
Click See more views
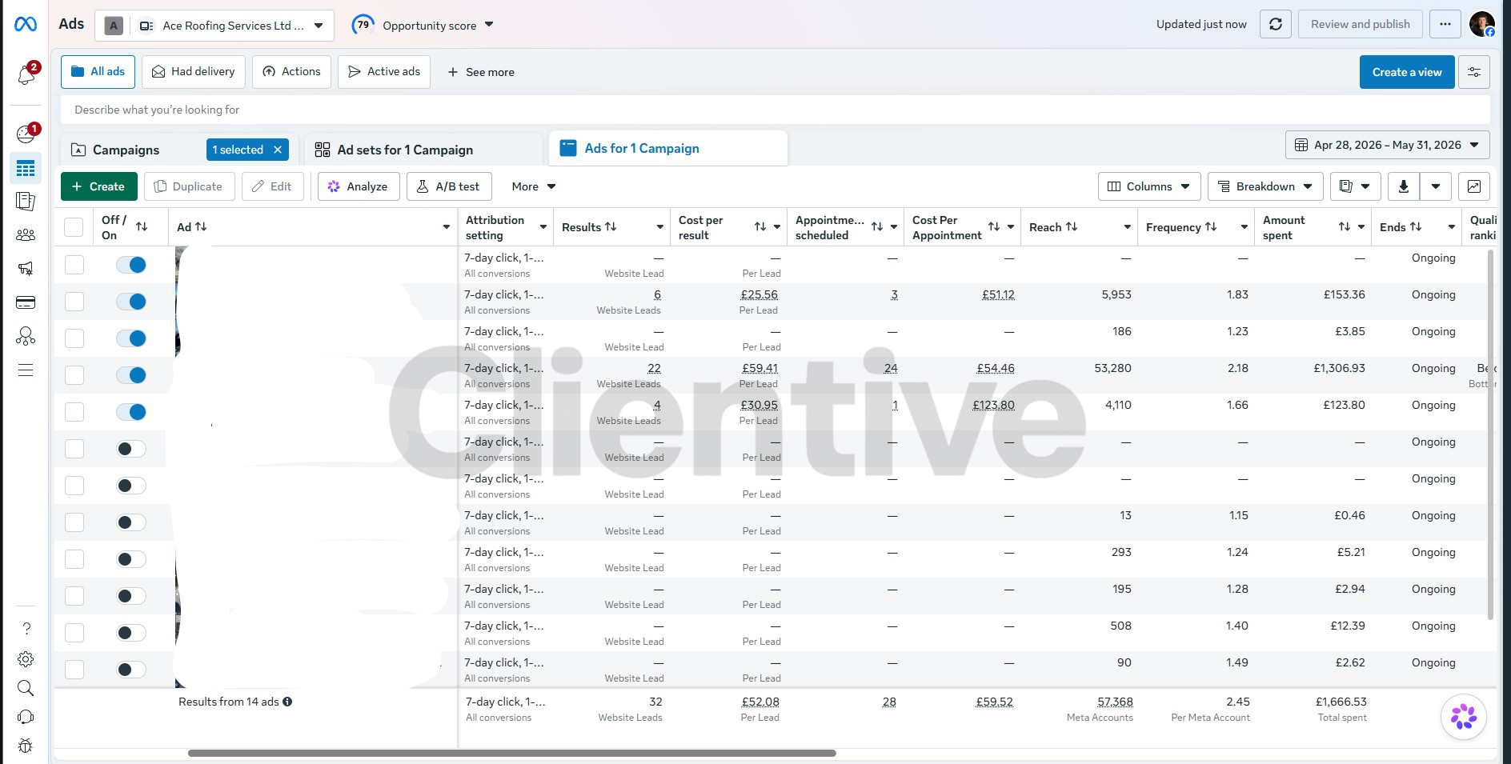click(x=481, y=72)
